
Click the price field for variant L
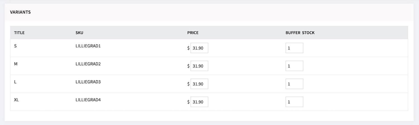(x=199, y=84)
